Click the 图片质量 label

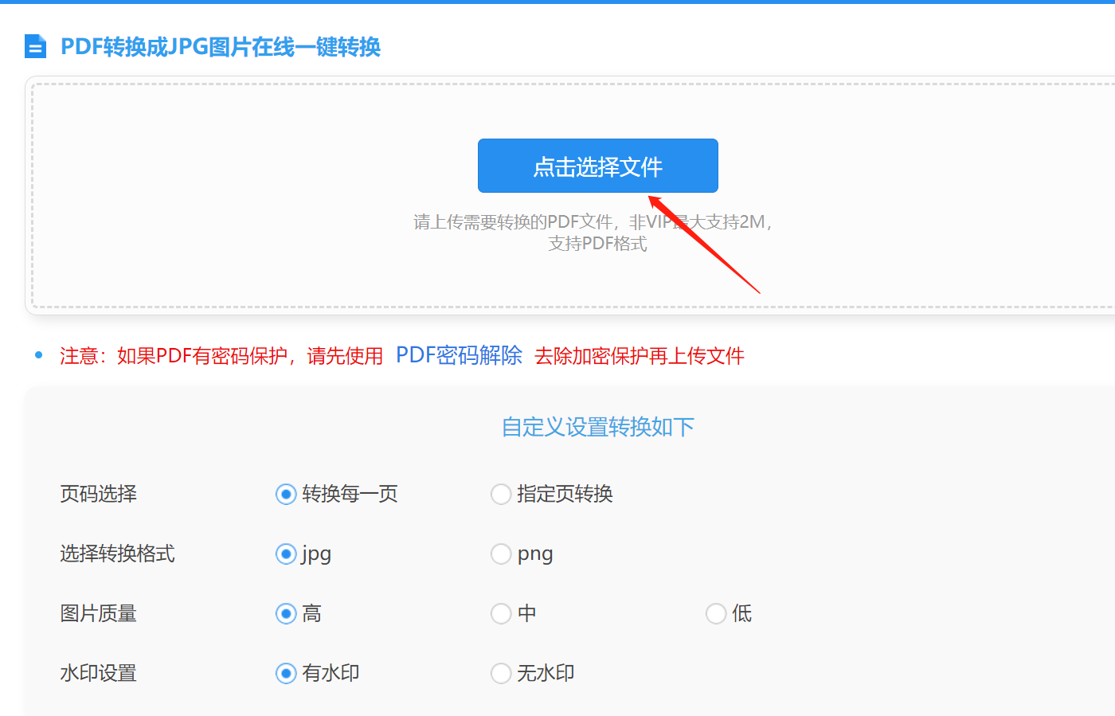(99, 613)
